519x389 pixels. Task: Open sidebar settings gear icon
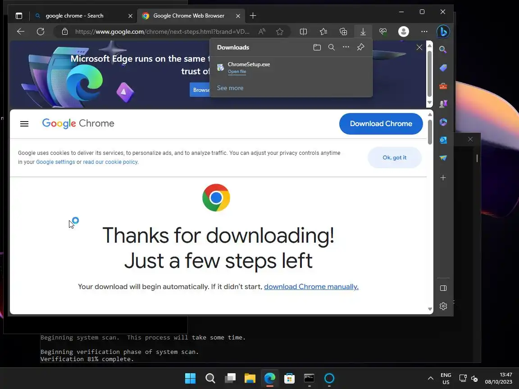click(x=443, y=306)
